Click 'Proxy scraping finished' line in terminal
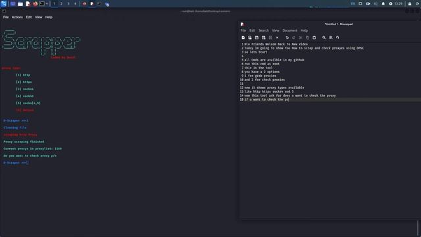Image resolution: width=421 pixels, height=237 pixels. click(x=24, y=142)
